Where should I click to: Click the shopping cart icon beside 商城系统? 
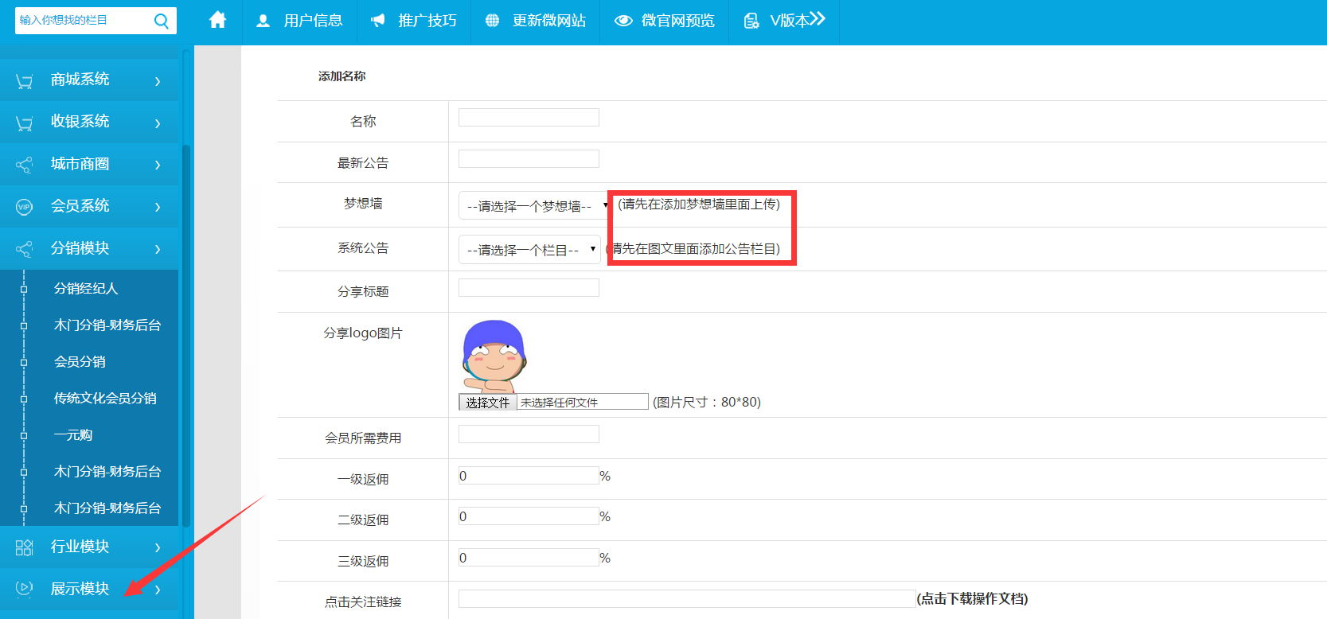coord(25,80)
